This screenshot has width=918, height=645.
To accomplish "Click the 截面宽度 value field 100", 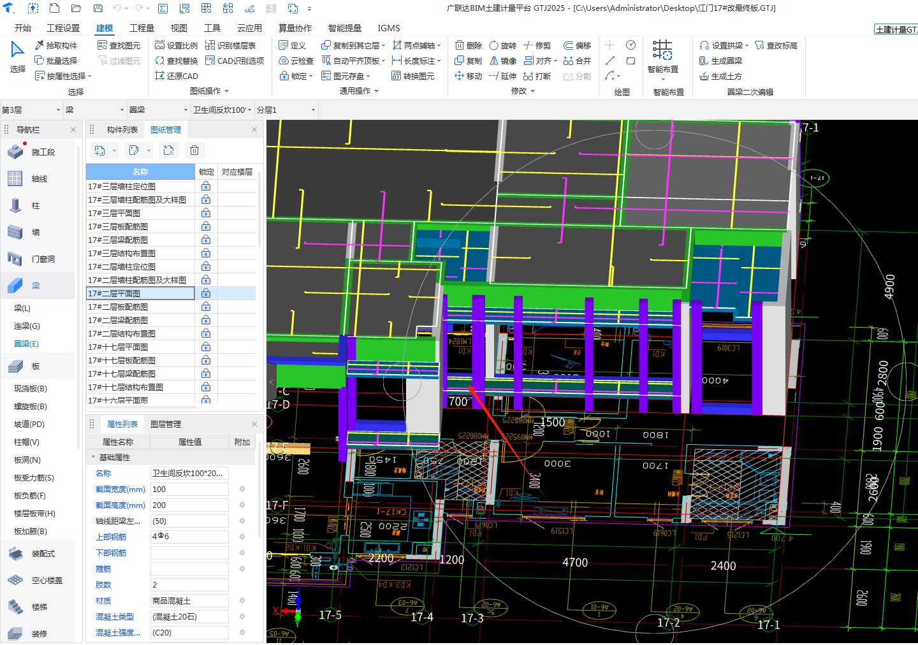I will tap(189, 489).
